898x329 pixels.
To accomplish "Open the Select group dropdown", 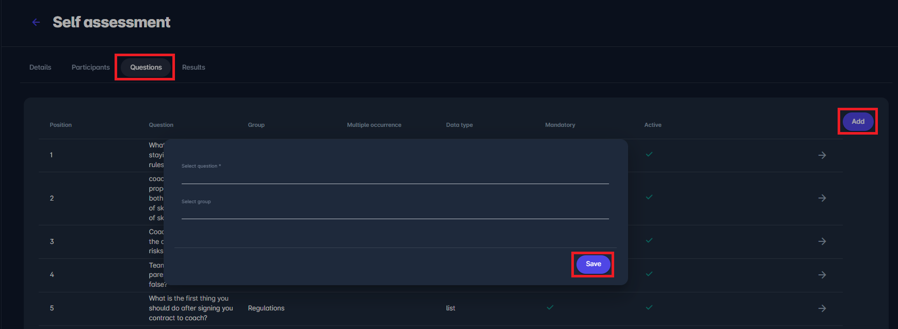I will coord(395,211).
